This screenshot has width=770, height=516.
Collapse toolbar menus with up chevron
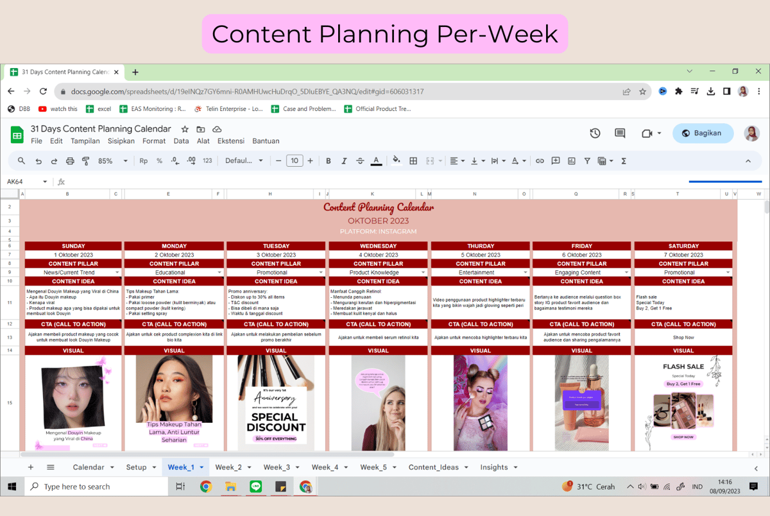point(748,161)
